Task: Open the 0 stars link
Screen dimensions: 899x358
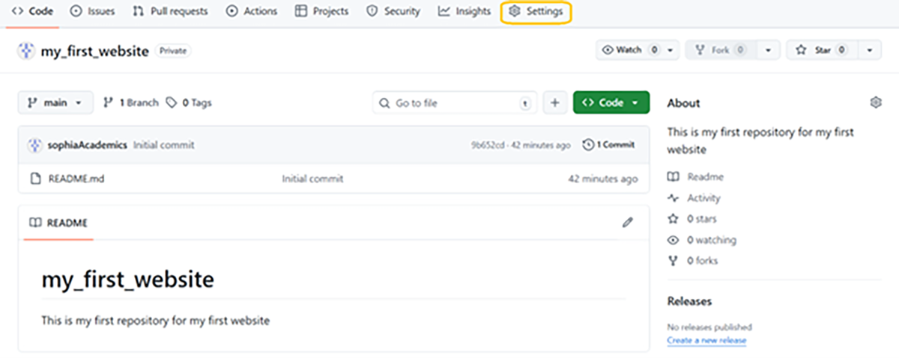Action: [702, 219]
